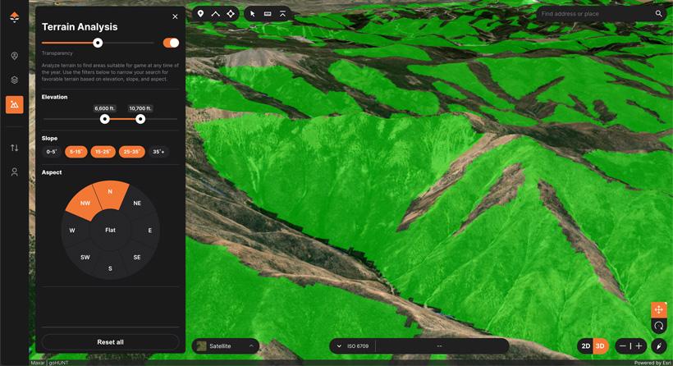This screenshot has width=673, height=366.
Task: Select the NE aspect wedge
Action: (x=138, y=203)
